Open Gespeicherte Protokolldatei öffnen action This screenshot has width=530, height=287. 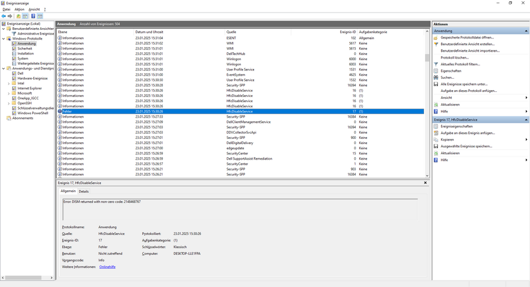(467, 37)
